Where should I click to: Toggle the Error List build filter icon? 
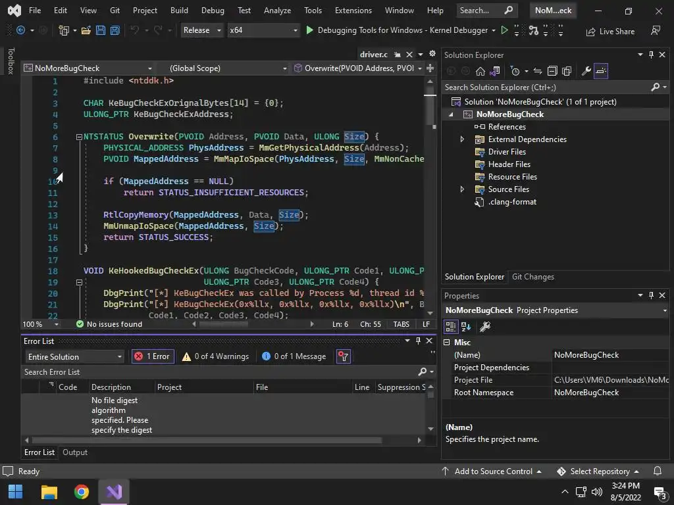coord(343,356)
